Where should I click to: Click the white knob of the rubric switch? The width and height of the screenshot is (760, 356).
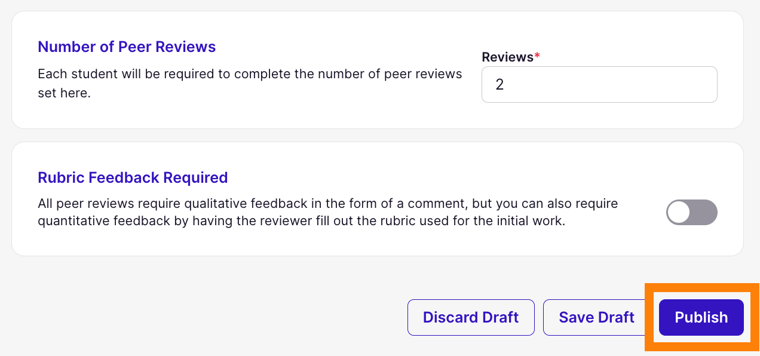click(679, 212)
